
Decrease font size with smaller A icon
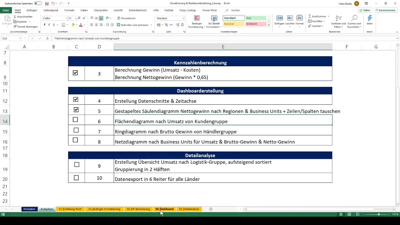[84, 18]
